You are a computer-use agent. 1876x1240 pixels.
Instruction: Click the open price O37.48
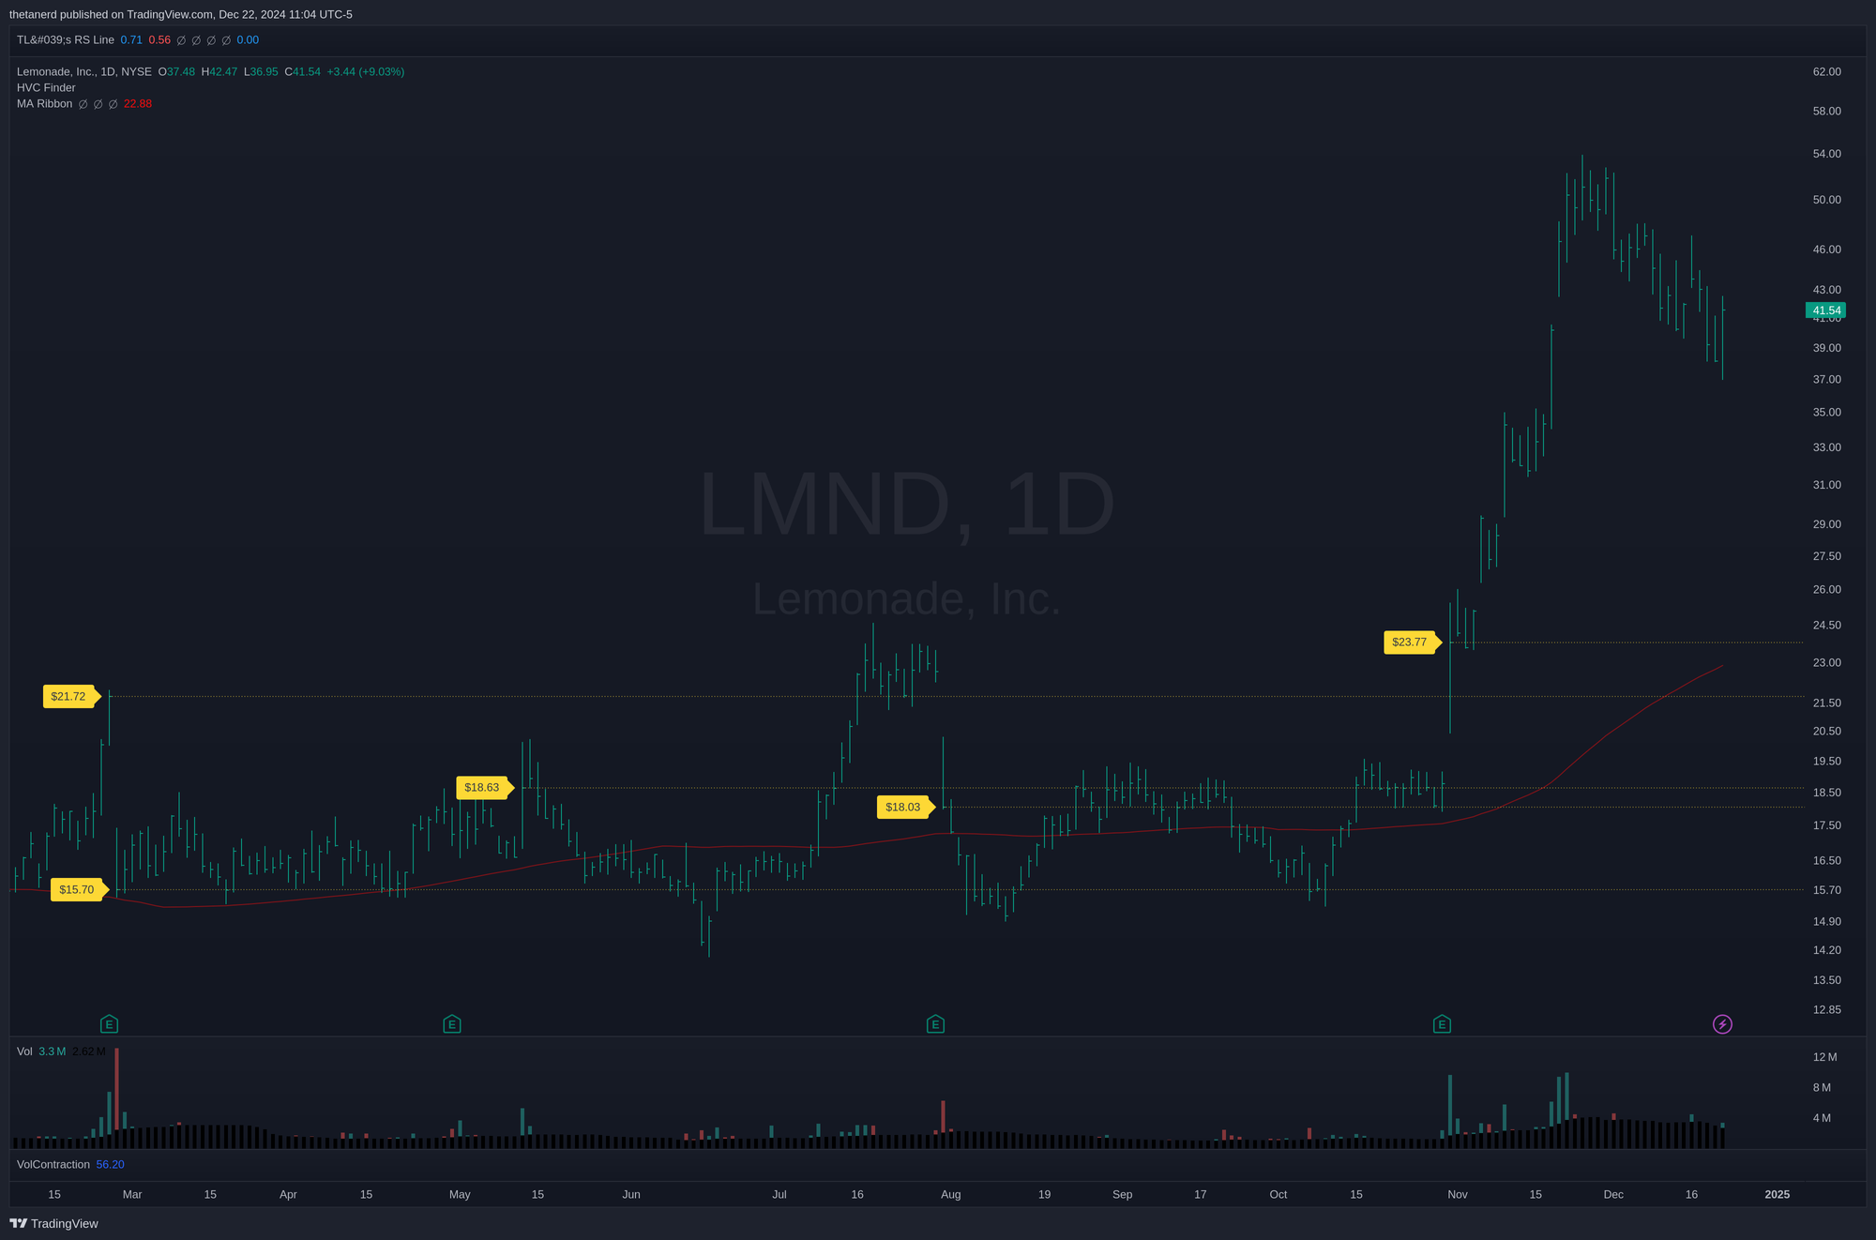(x=176, y=72)
